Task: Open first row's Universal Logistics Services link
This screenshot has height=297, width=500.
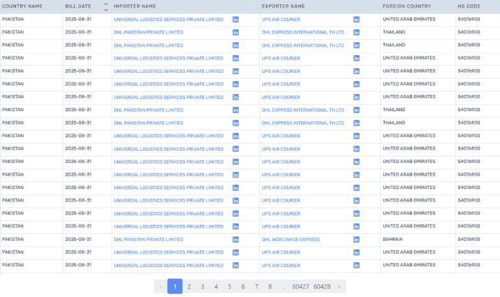Action: [x=168, y=20]
